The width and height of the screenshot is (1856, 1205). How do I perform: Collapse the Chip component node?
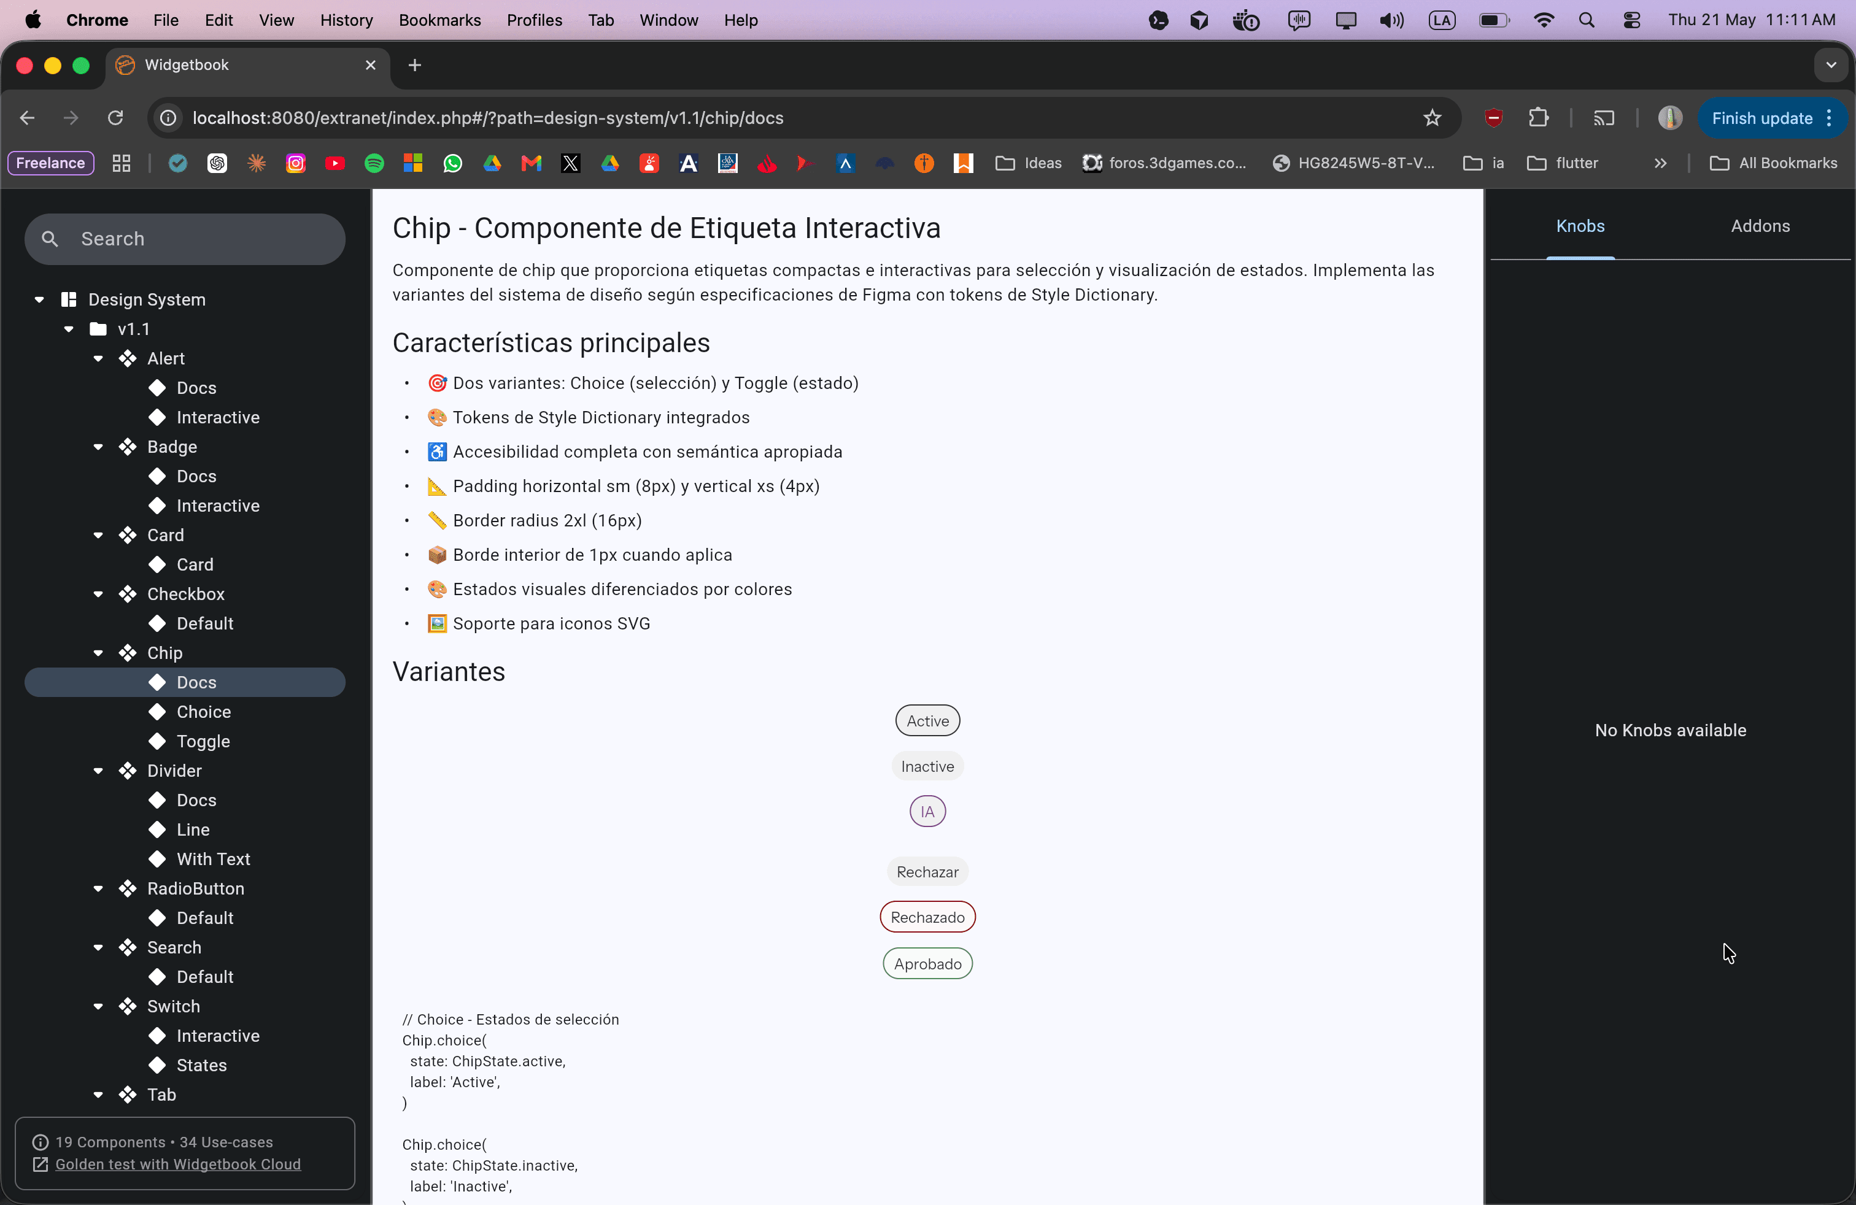98,653
